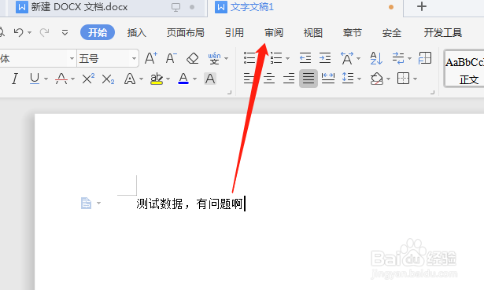
Task: Apply distributed alignment
Action: tap(328, 79)
